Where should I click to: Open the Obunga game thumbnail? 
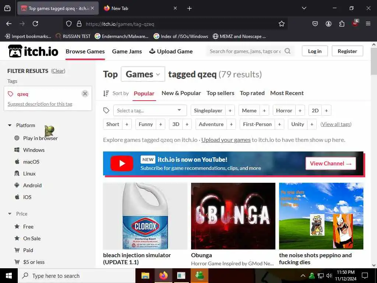coord(233,216)
